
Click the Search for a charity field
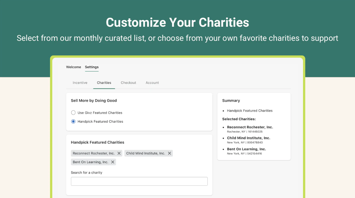tap(139, 181)
